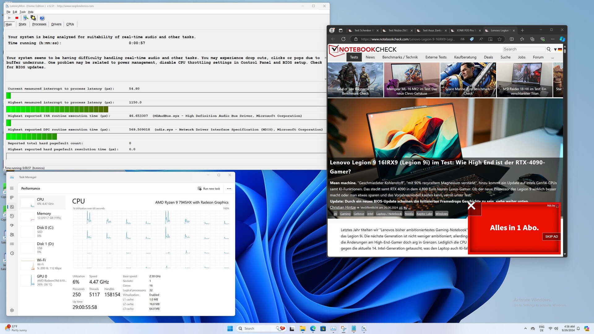The height and width of the screenshot is (334, 594).
Task: Click the Notebookcheck search input field
Action: [524, 49]
